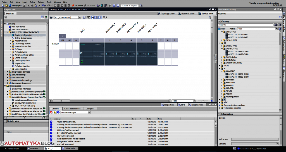The height and width of the screenshot is (152, 286).
Task: Click the Paste icon in toolbar
Action: [35, 6]
